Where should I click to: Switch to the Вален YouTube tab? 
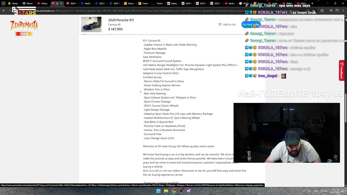click(231, 4)
